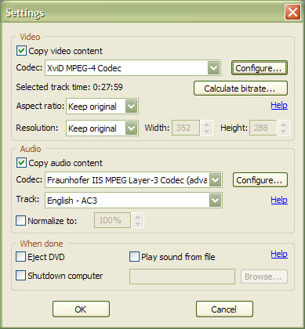
Task: Open Help link in Video section
Action: [x=279, y=105]
